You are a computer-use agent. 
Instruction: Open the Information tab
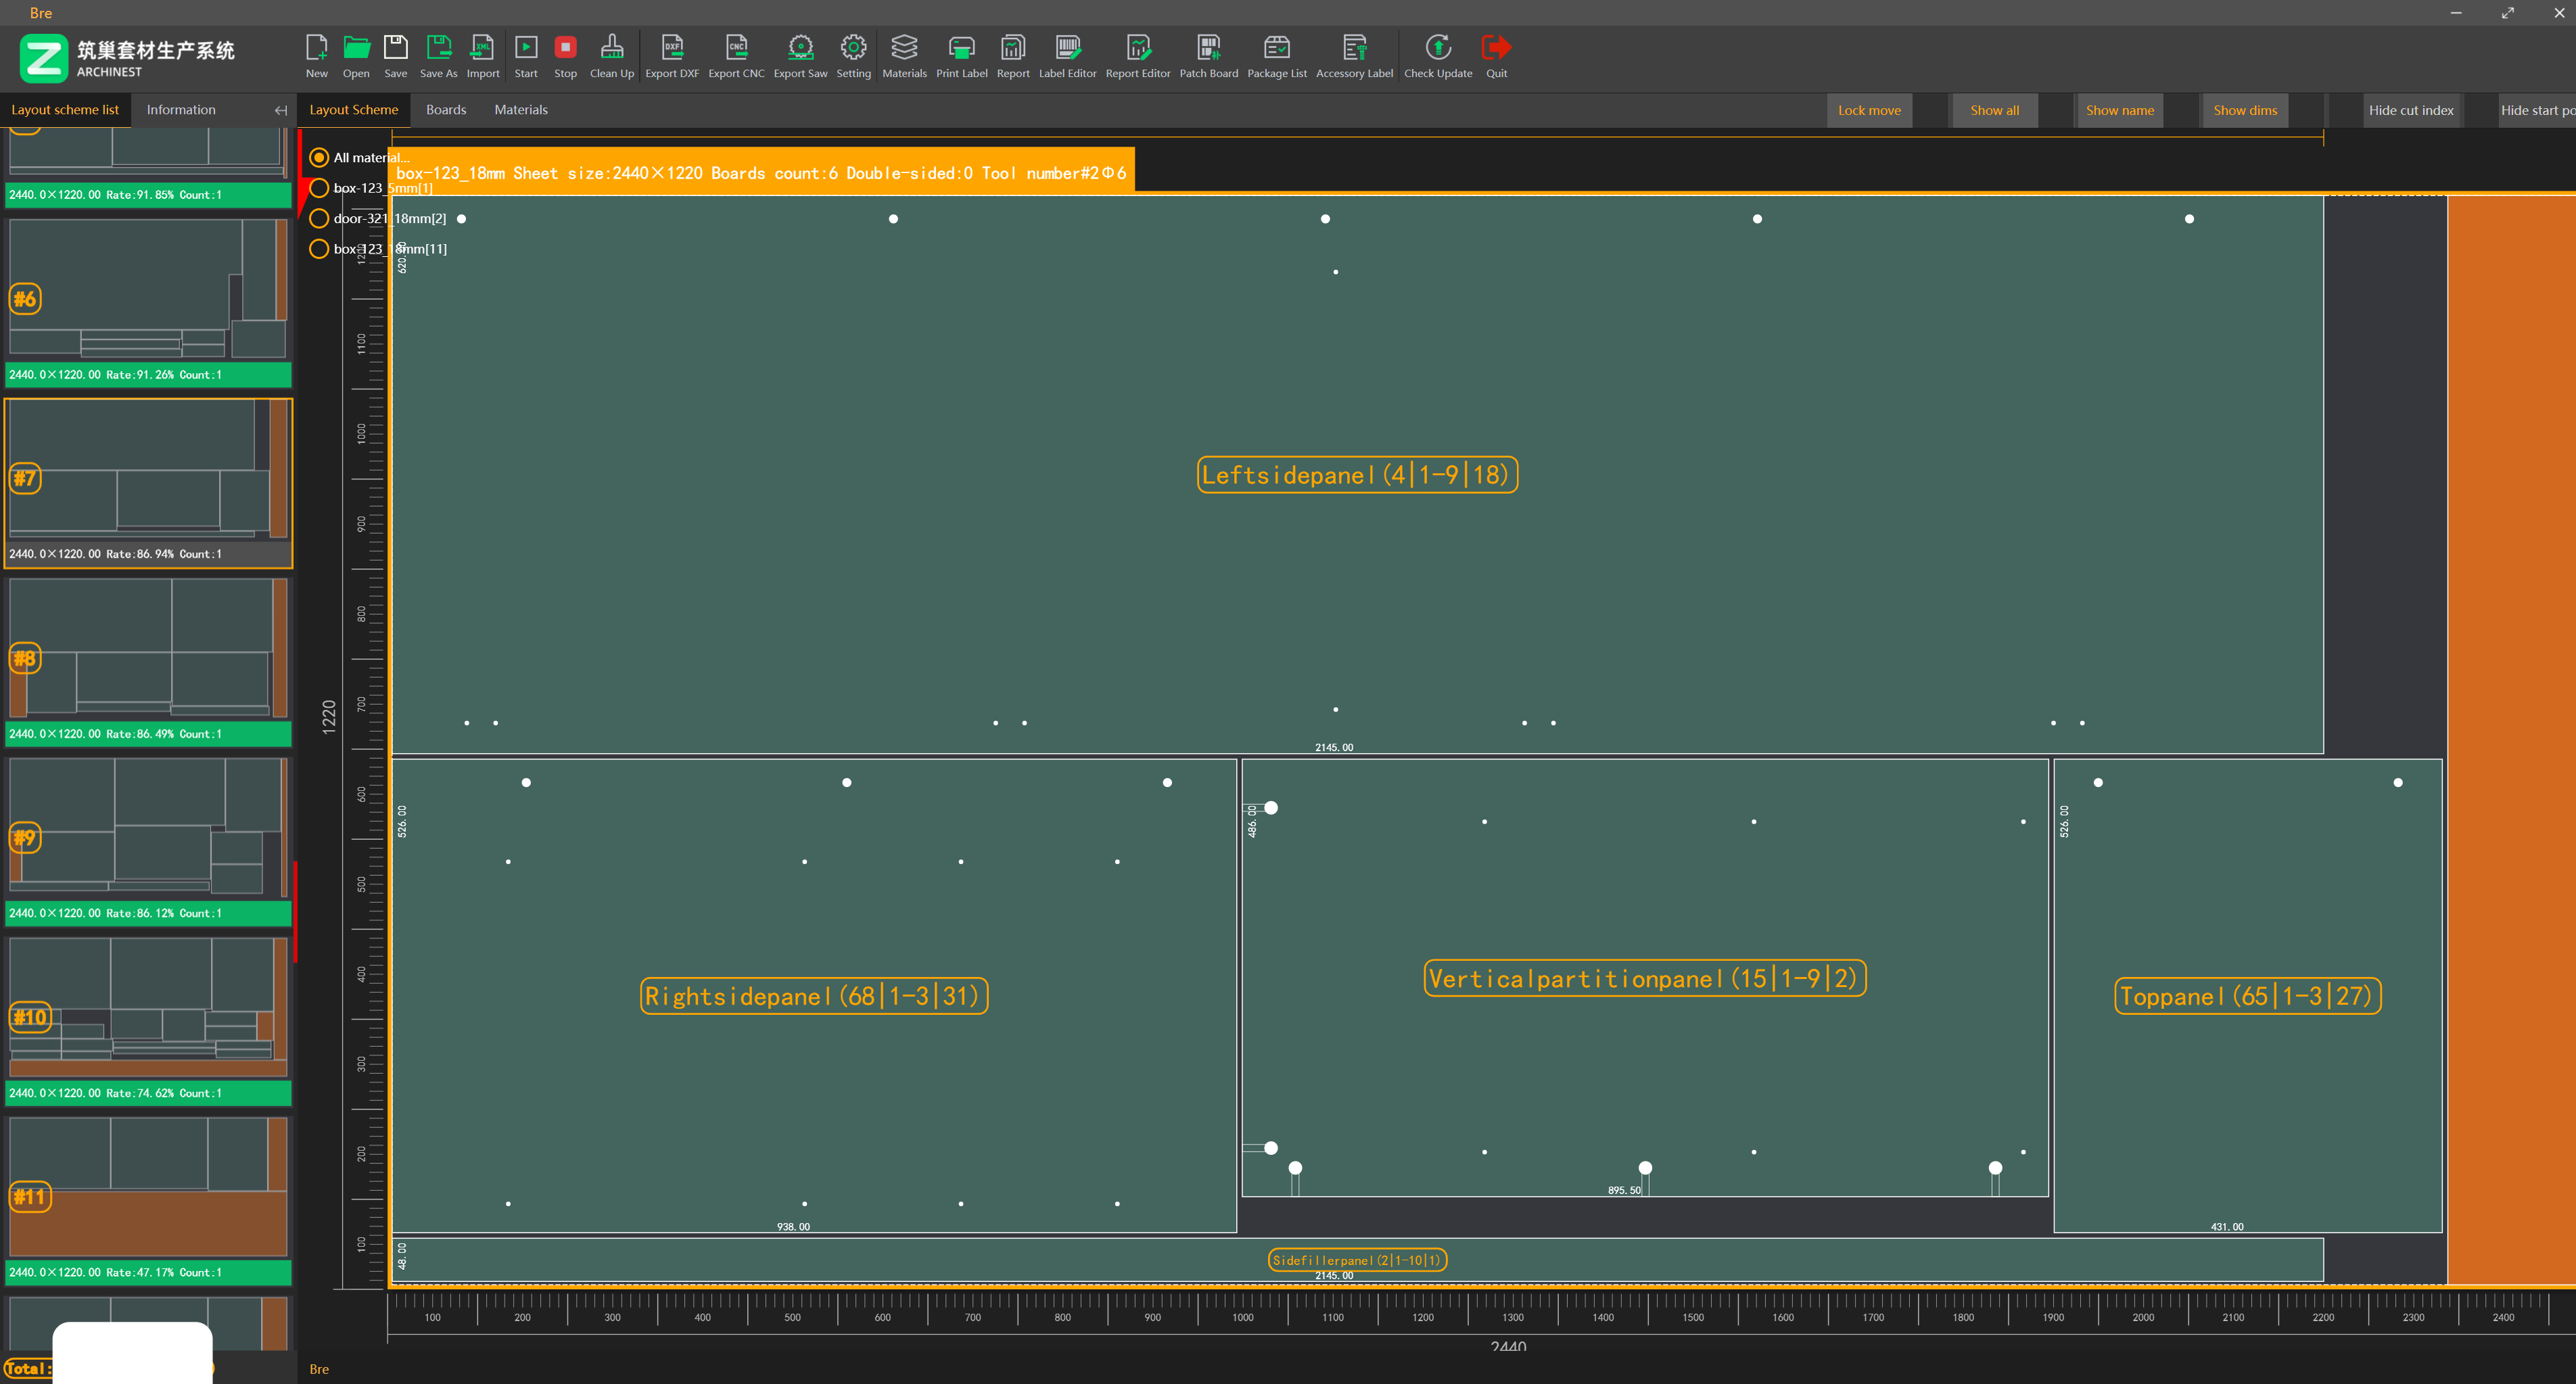coord(181,110)
